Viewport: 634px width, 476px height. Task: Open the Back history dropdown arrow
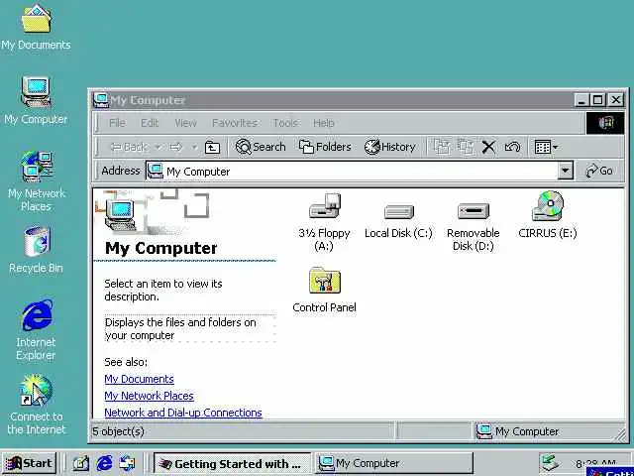[158, 147]
